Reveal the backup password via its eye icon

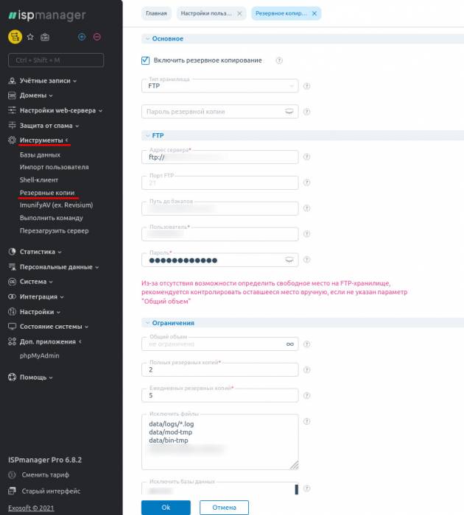[290, 111]
